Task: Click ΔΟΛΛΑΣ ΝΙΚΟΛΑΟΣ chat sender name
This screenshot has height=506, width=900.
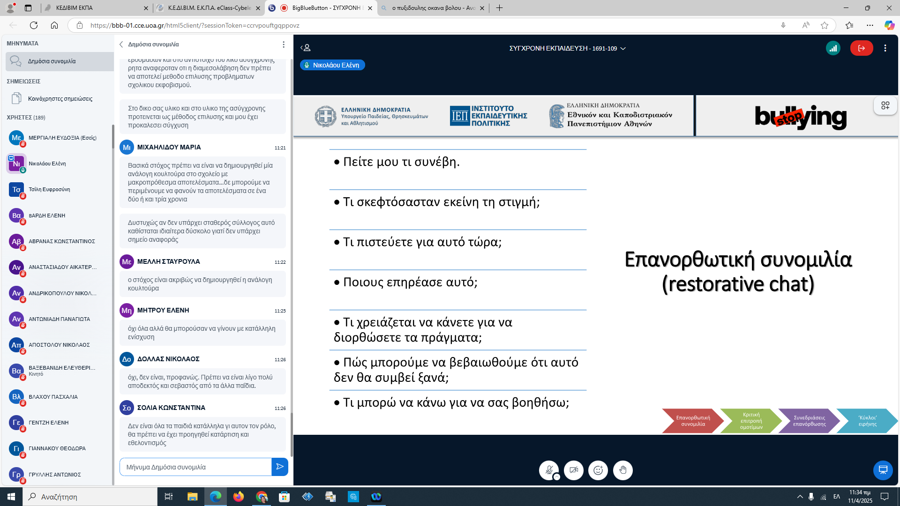Action: coord(168,359)
